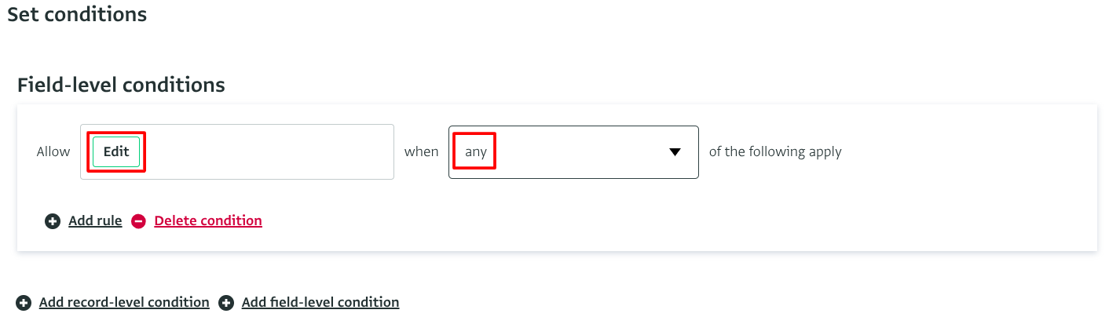Click the red minus icon for Delete condition
This screenshot has height=317, width=1109.
click(138, 221)
